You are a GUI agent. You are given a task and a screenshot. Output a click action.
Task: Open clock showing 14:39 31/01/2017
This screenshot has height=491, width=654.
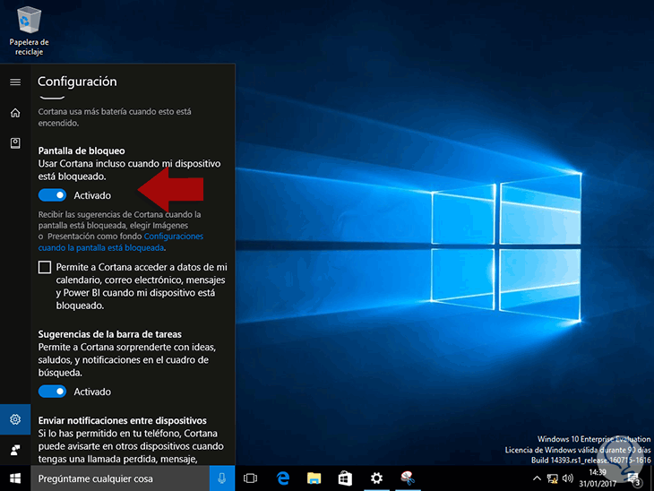point(598,478)
